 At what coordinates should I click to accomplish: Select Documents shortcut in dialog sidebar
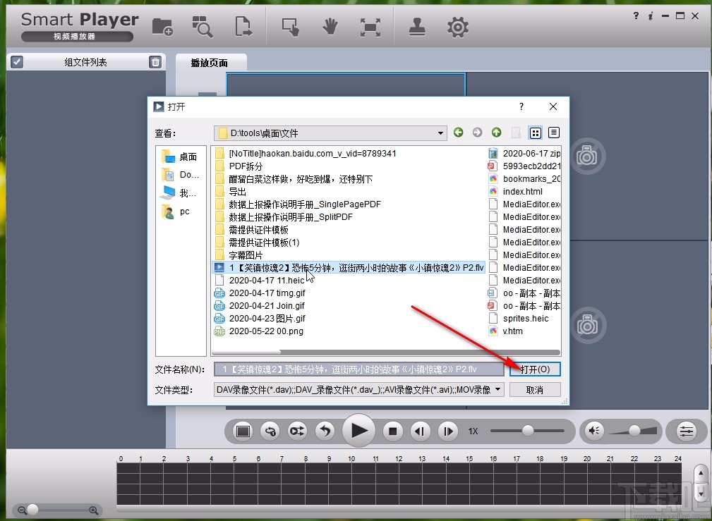pyautogui.click(x=180, y=175)
